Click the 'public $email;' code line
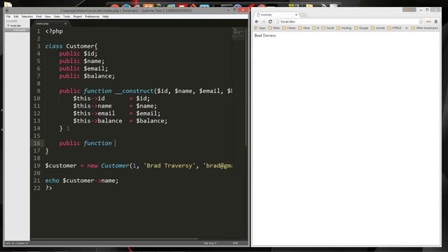Viewport: 448px width, 252px height. pos(83,69)
